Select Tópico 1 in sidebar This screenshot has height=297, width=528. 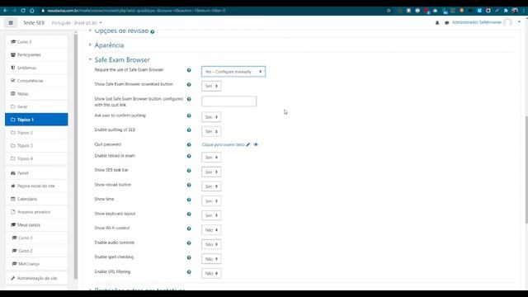coord(36,120)
